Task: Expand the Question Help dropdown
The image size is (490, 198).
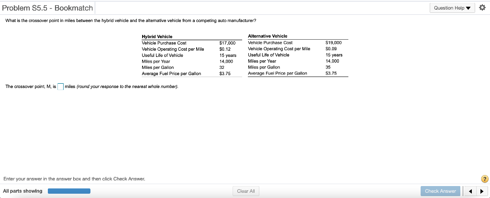Action: 452,8
